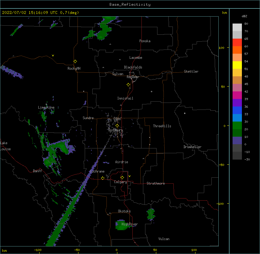
Task: Select the Limestone label
Action: [46, 107]
